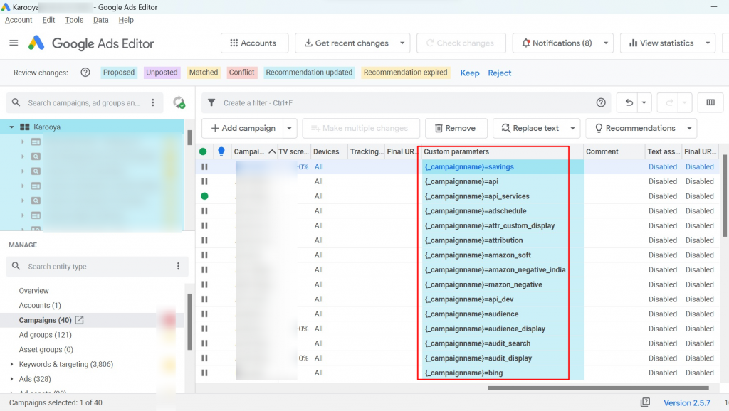This screenshot has width=729, height=411.
Task: Open the Recommendations dropdown arrow
Action: 689,128
